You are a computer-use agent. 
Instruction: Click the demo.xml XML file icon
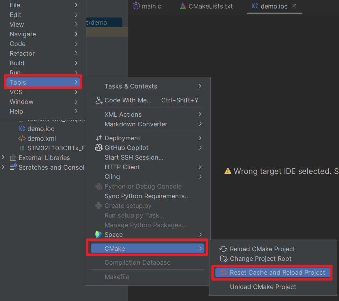pos(22,138)
